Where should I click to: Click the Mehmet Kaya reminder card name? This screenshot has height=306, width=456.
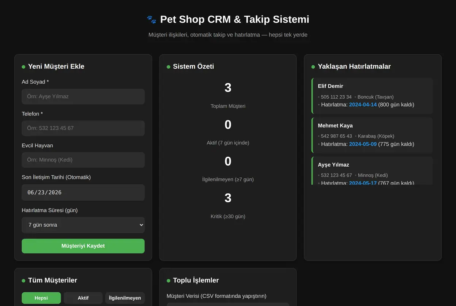[335, 125]
